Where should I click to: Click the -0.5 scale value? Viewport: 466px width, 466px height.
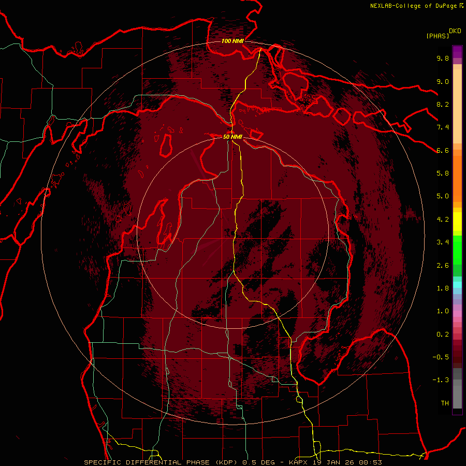pos(441,357)
